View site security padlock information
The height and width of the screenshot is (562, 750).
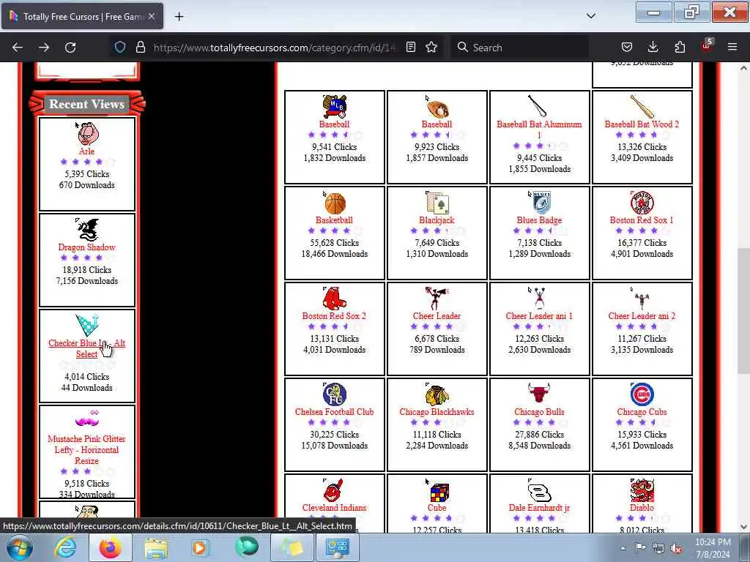pyautogui.click(x=140, y=48)
